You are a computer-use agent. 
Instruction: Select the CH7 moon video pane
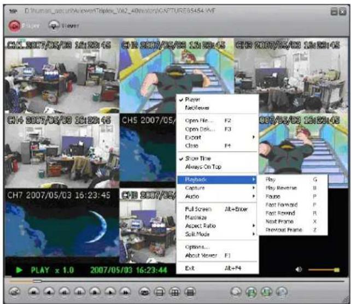tap(60, 223)
